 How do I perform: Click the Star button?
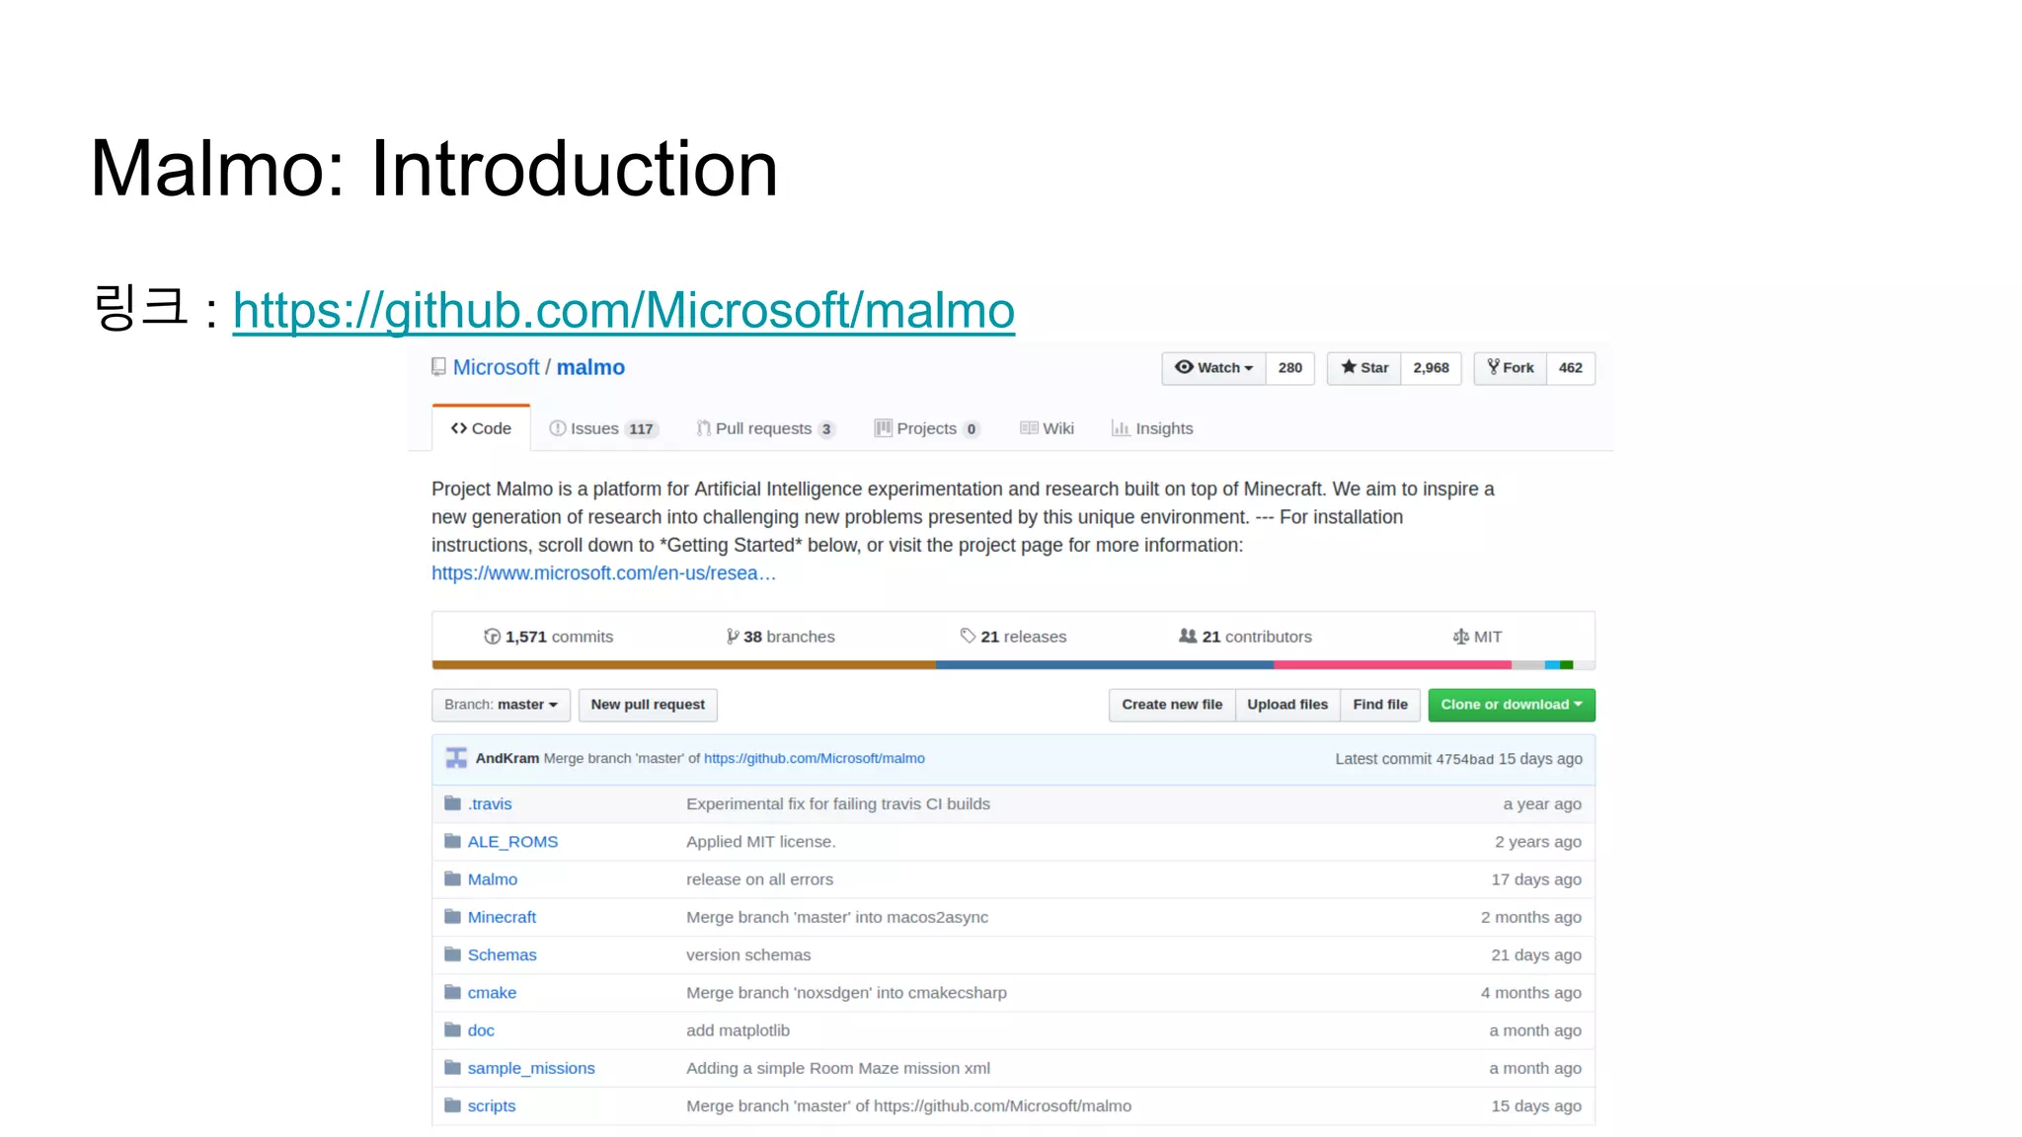click(x=1364, y=368)
